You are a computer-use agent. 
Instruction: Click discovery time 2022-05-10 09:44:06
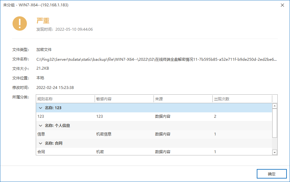(74, 29)
